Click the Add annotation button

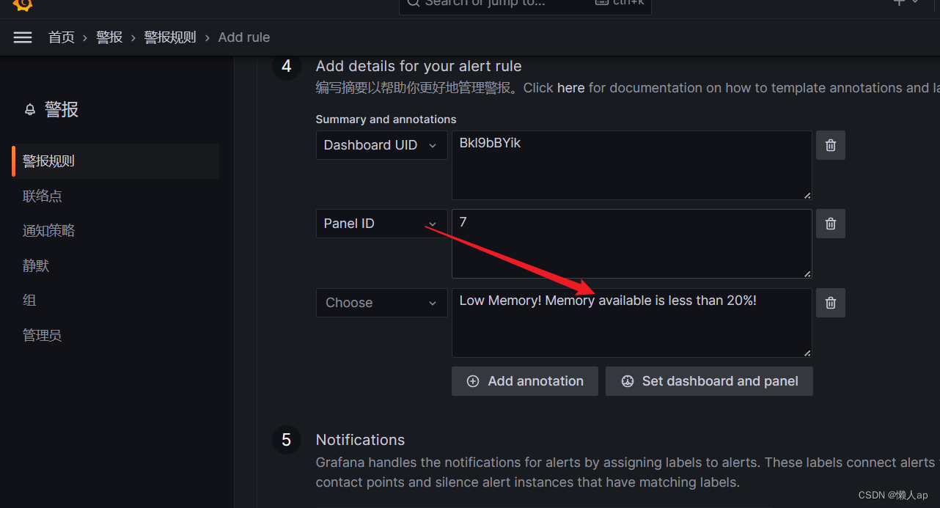pos(525,381)
